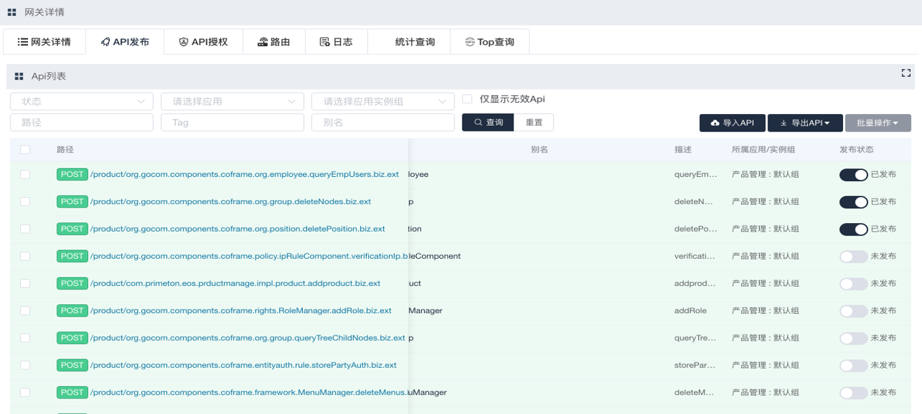Click the 查询 search button
The width and height of the screenshot is (922, 414).
pyautogui.click(x=488, y=122)
